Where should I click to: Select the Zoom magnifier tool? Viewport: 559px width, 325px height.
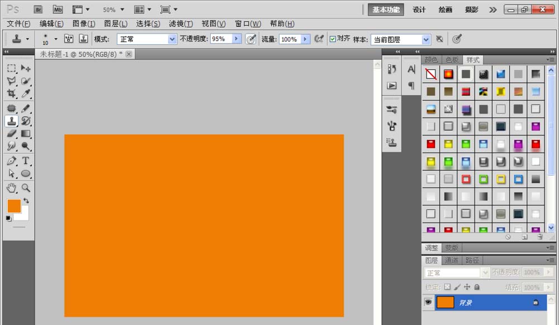[26, 188]
